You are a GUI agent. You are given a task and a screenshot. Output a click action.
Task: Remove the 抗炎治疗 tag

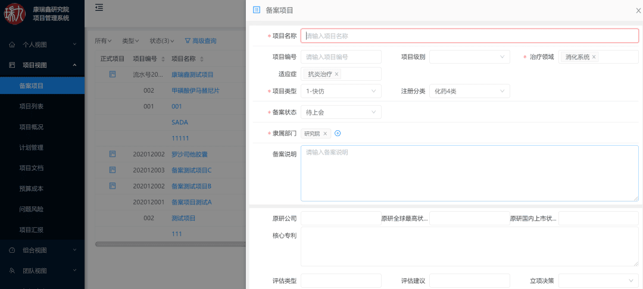[336, 74]
